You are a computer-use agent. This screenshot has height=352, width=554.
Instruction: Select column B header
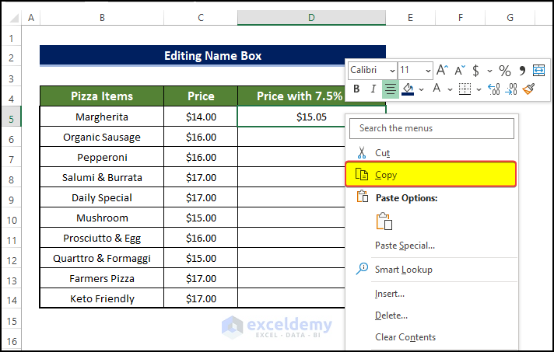click(x=102, y=18)
